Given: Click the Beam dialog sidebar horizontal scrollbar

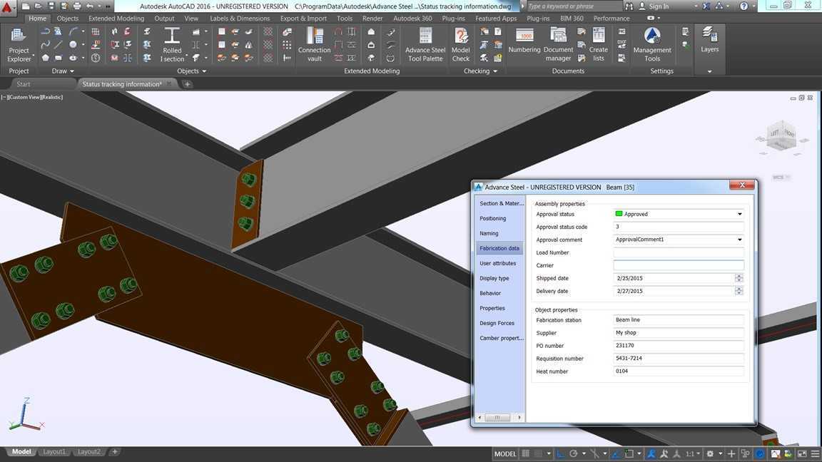Looking at the screenshot, I should click(x=499, y=418).
